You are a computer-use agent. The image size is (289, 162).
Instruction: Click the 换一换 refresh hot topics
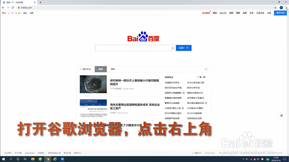pos(201,77)
